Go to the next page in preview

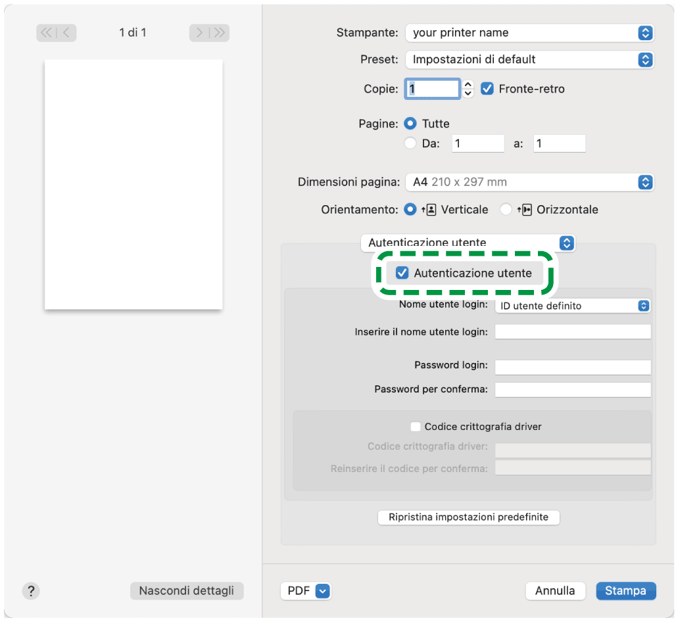click(199, 33)
